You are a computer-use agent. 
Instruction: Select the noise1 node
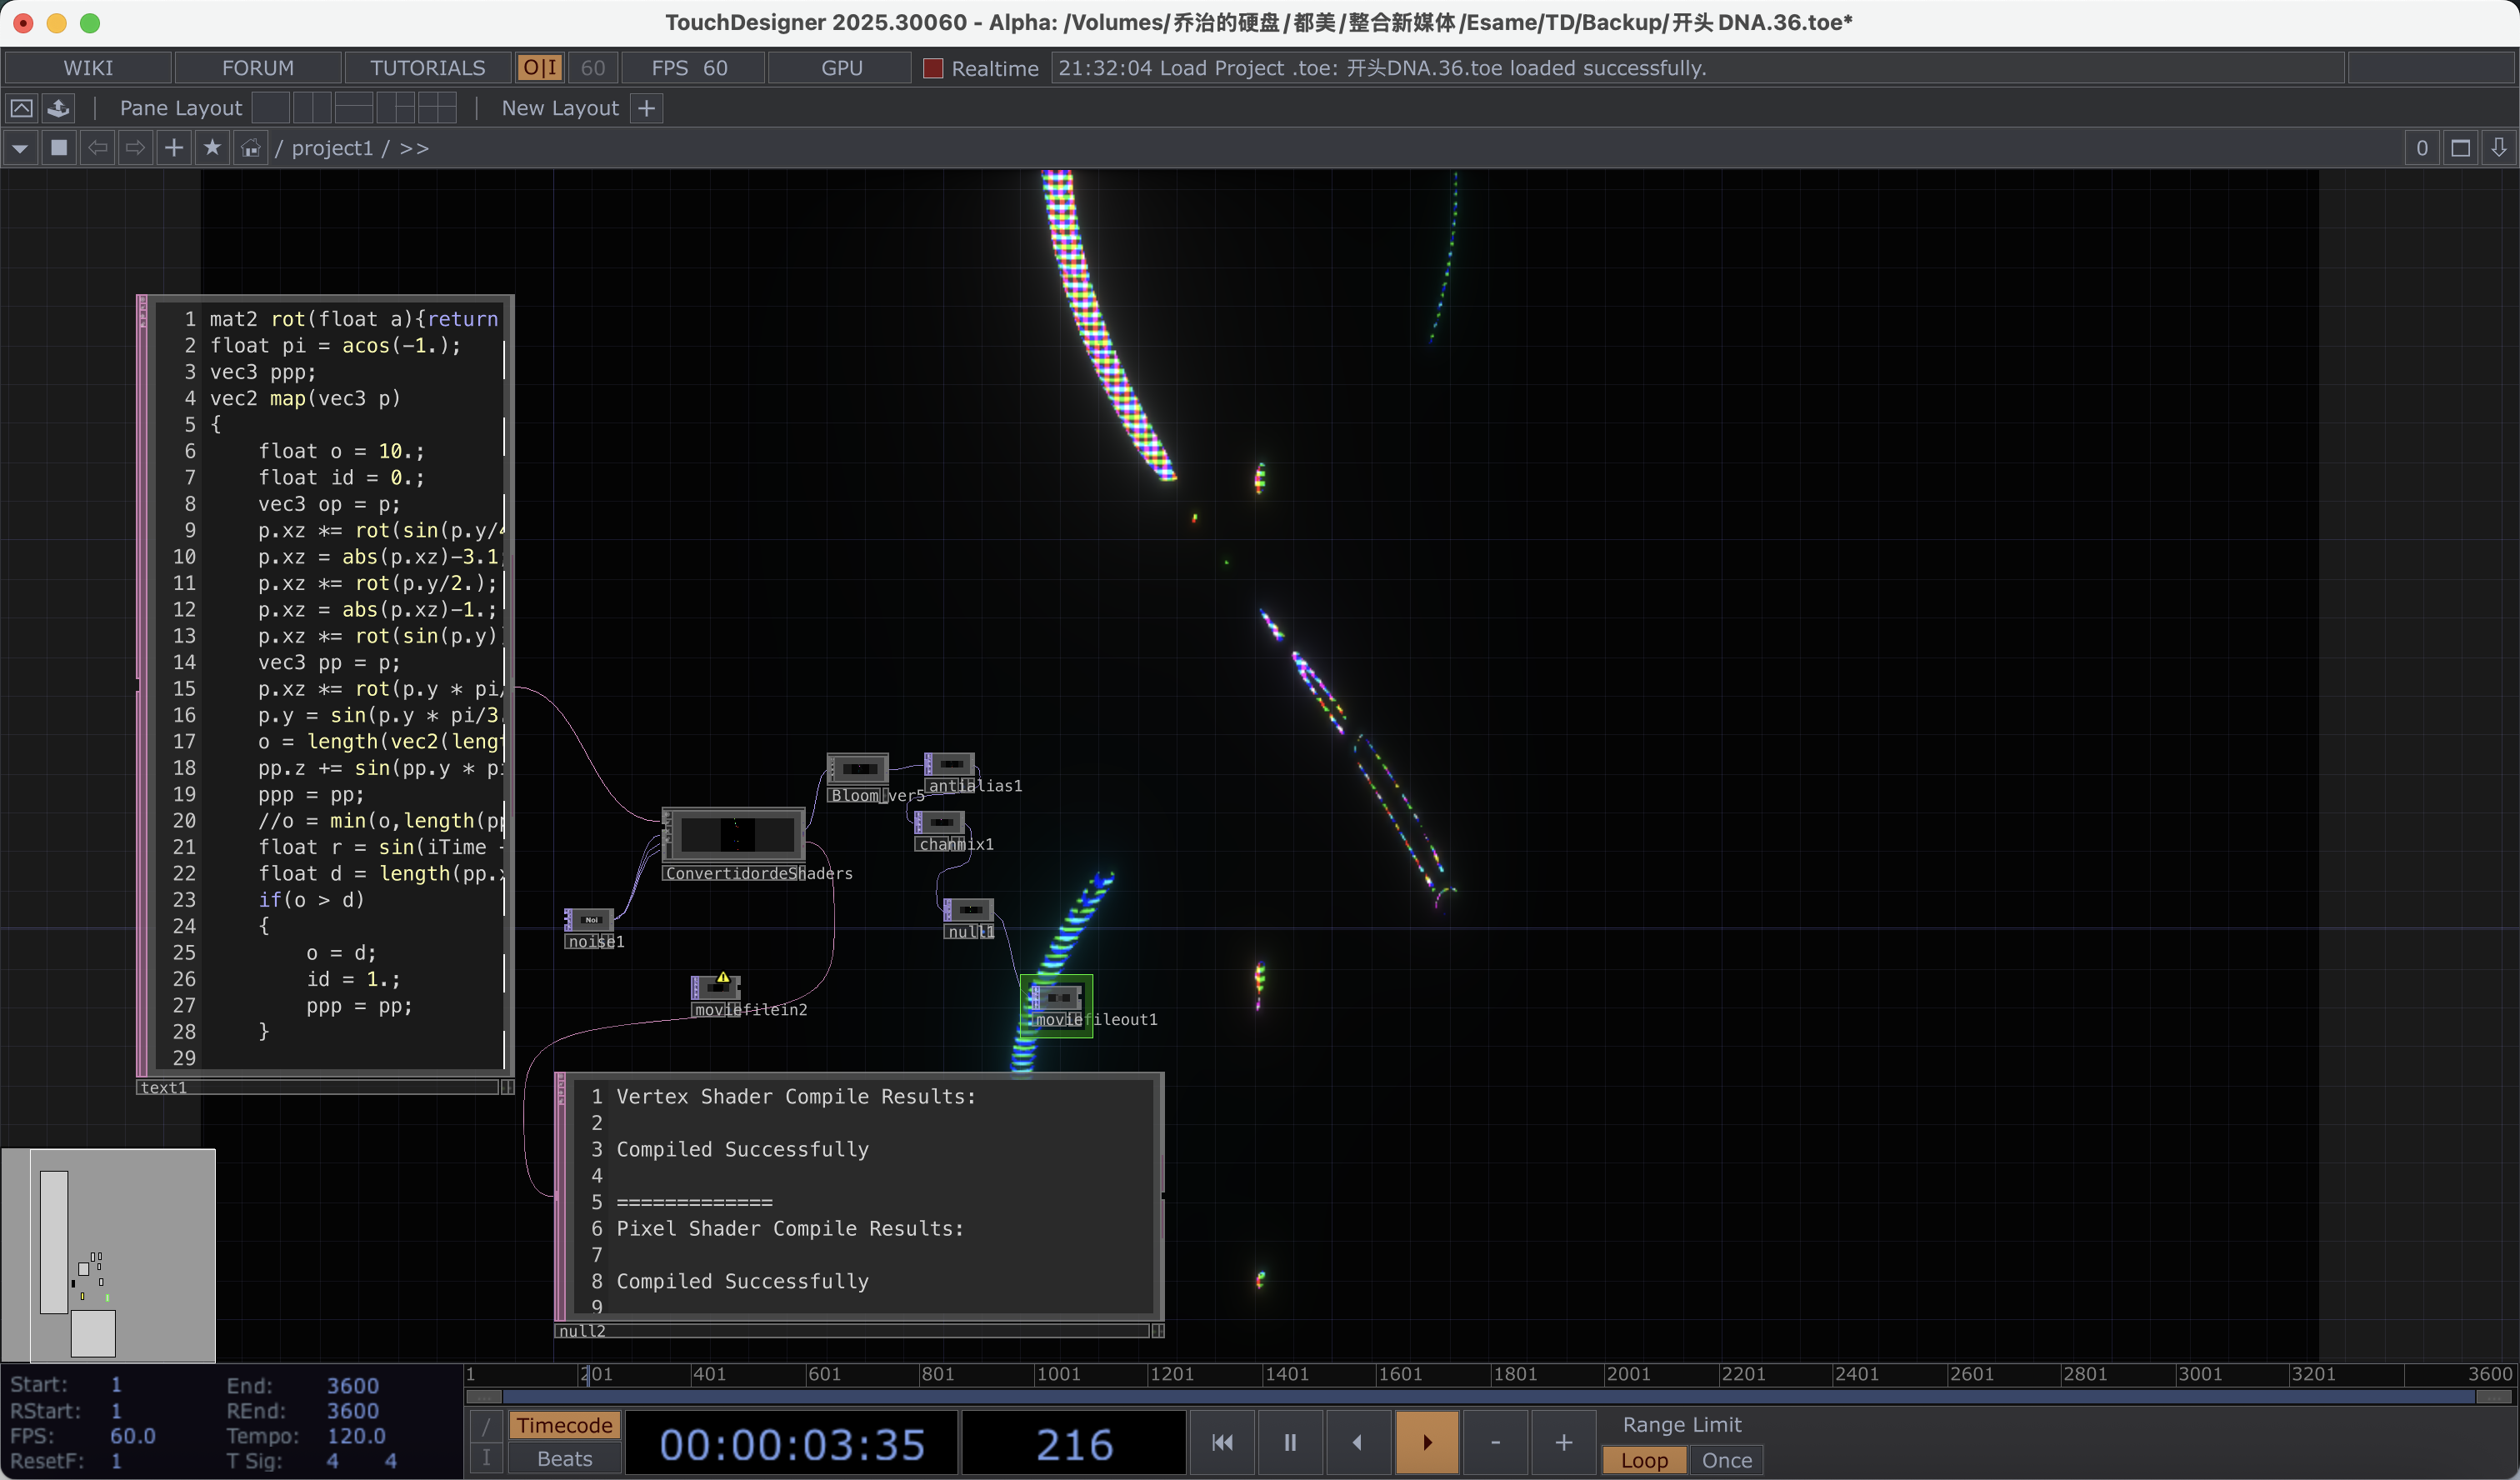tap(589, 920)
